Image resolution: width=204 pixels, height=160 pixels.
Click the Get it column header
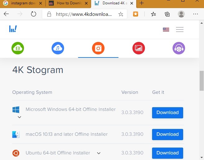point(158,92)
